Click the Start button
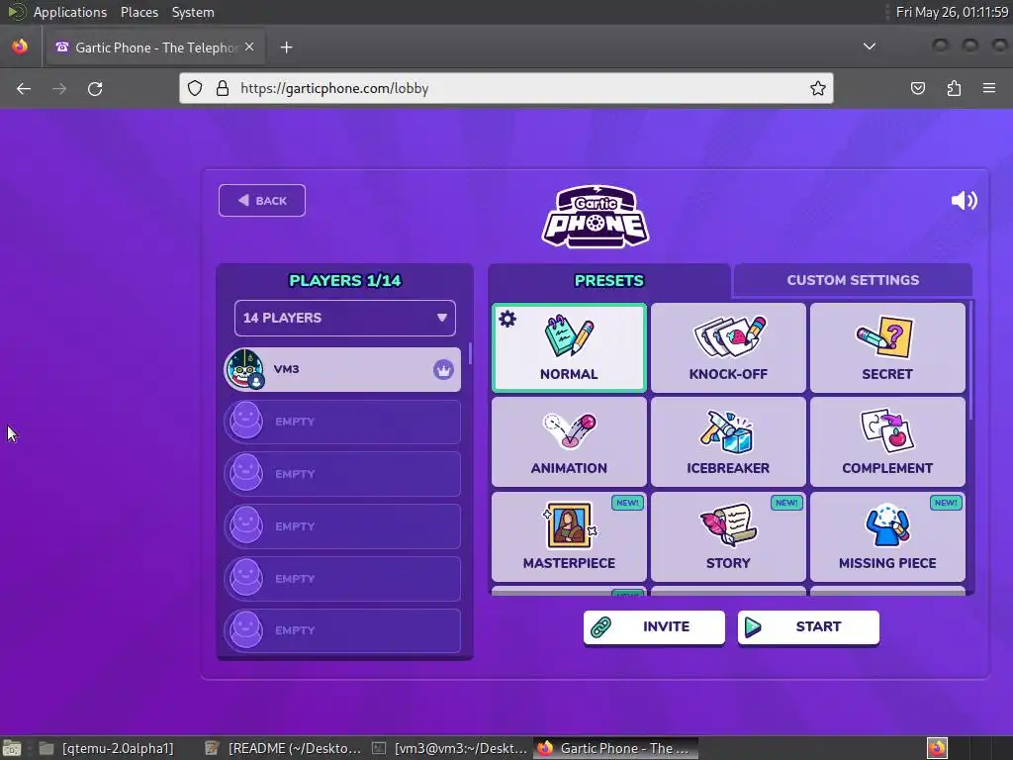This screenshot has height=760, width=1013. (808, 626)
